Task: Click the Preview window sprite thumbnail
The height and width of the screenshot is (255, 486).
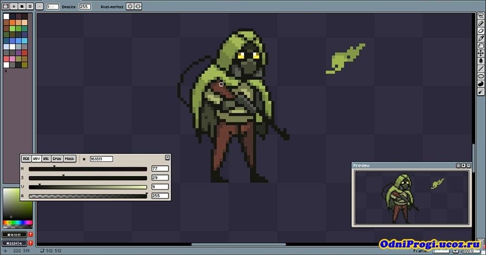Action: coord(412,197)
